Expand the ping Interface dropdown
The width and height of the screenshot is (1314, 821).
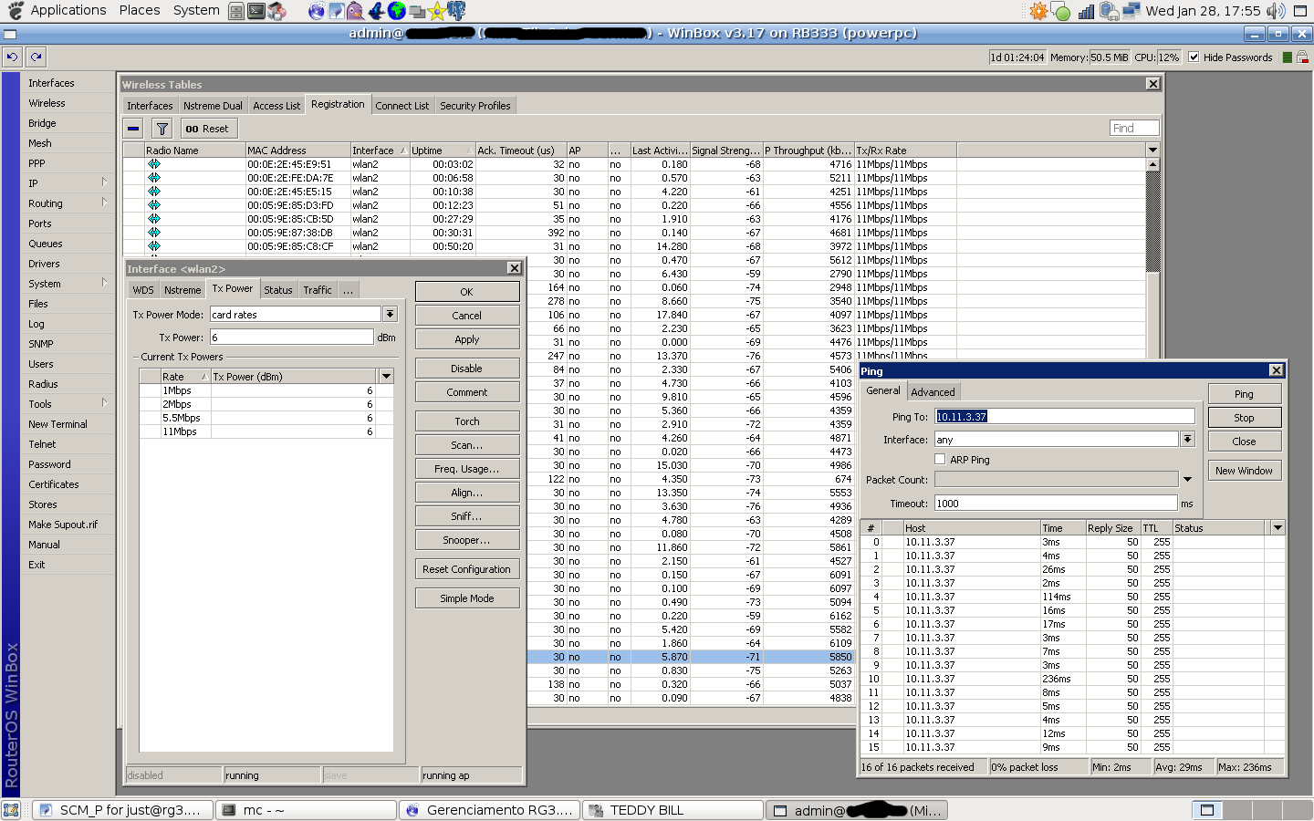click(x=1187, y=440)
